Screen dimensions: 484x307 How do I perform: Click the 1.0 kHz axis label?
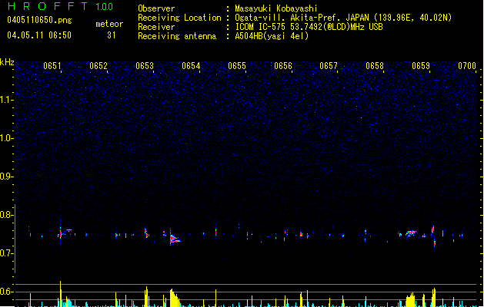6,138
